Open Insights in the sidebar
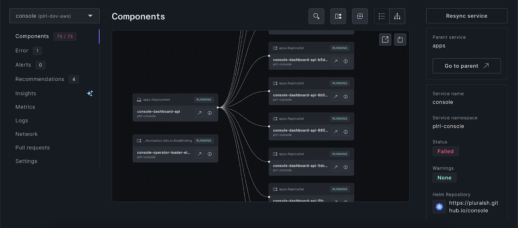This screenshot has width=518, height=228. [x=26, y=93]
